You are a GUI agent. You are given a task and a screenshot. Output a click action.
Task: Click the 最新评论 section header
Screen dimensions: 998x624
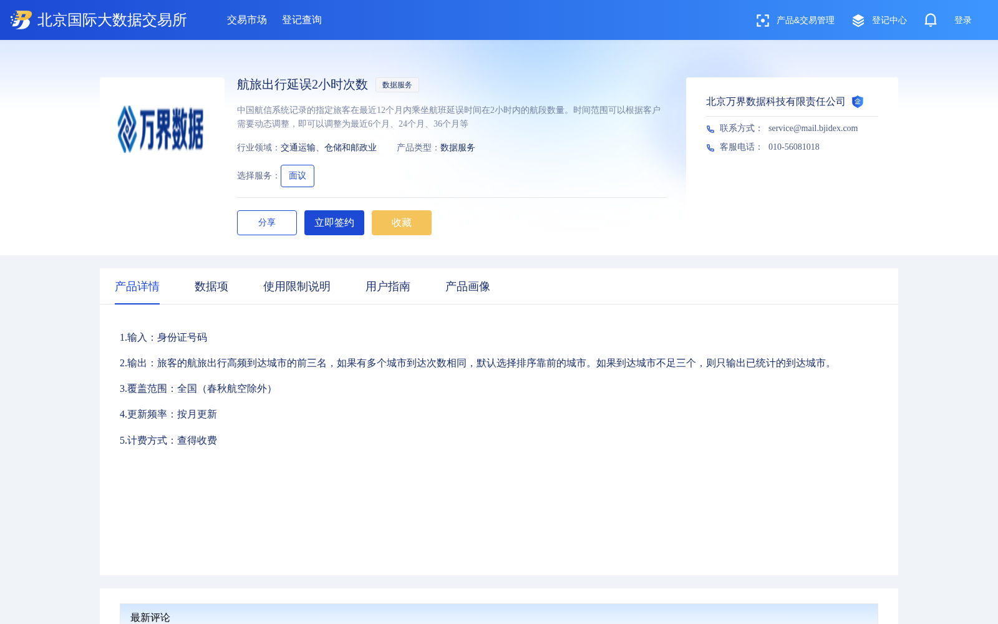click(150, 617)
